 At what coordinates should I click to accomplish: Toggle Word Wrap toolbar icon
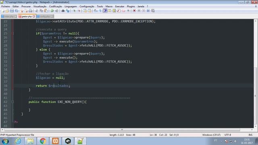pyautogui.click(x=96, y=11)
